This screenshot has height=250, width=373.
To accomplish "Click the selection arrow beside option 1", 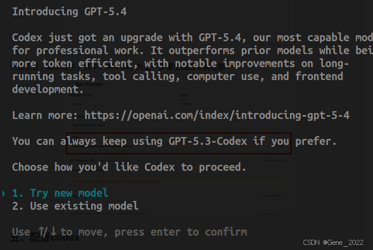I will tap(3, 193).
